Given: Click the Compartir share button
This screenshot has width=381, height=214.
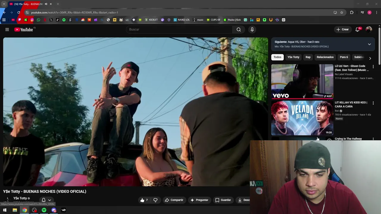Looking at the screenshot, I should click(x=174, y=200).
